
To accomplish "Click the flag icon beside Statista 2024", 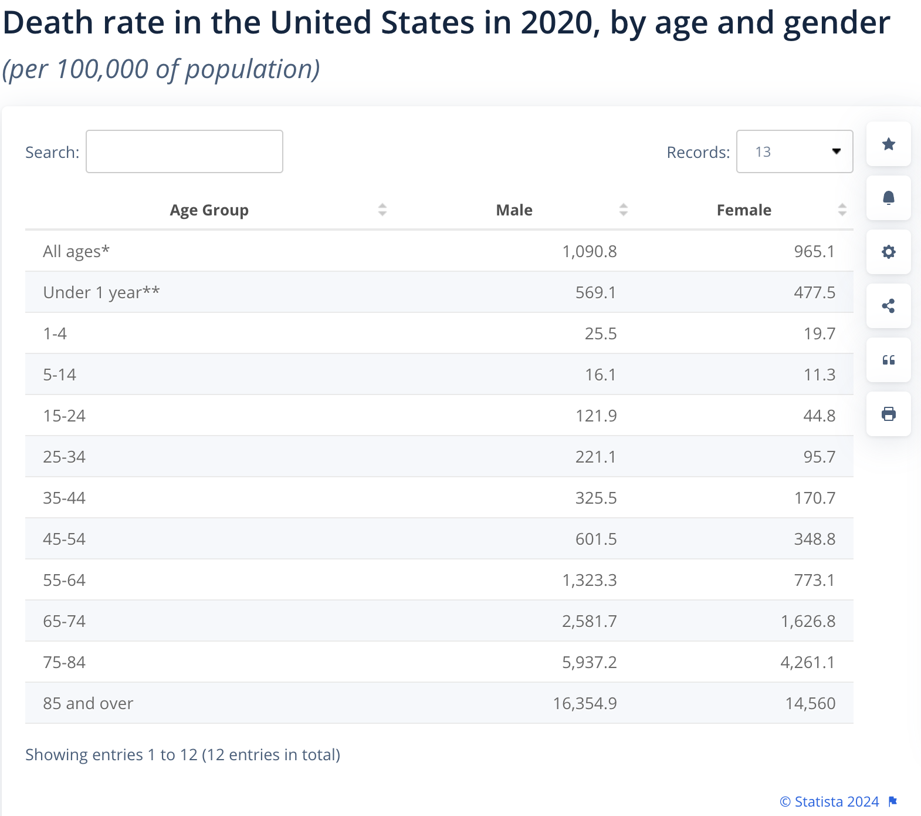I will (x=893, y=801).
